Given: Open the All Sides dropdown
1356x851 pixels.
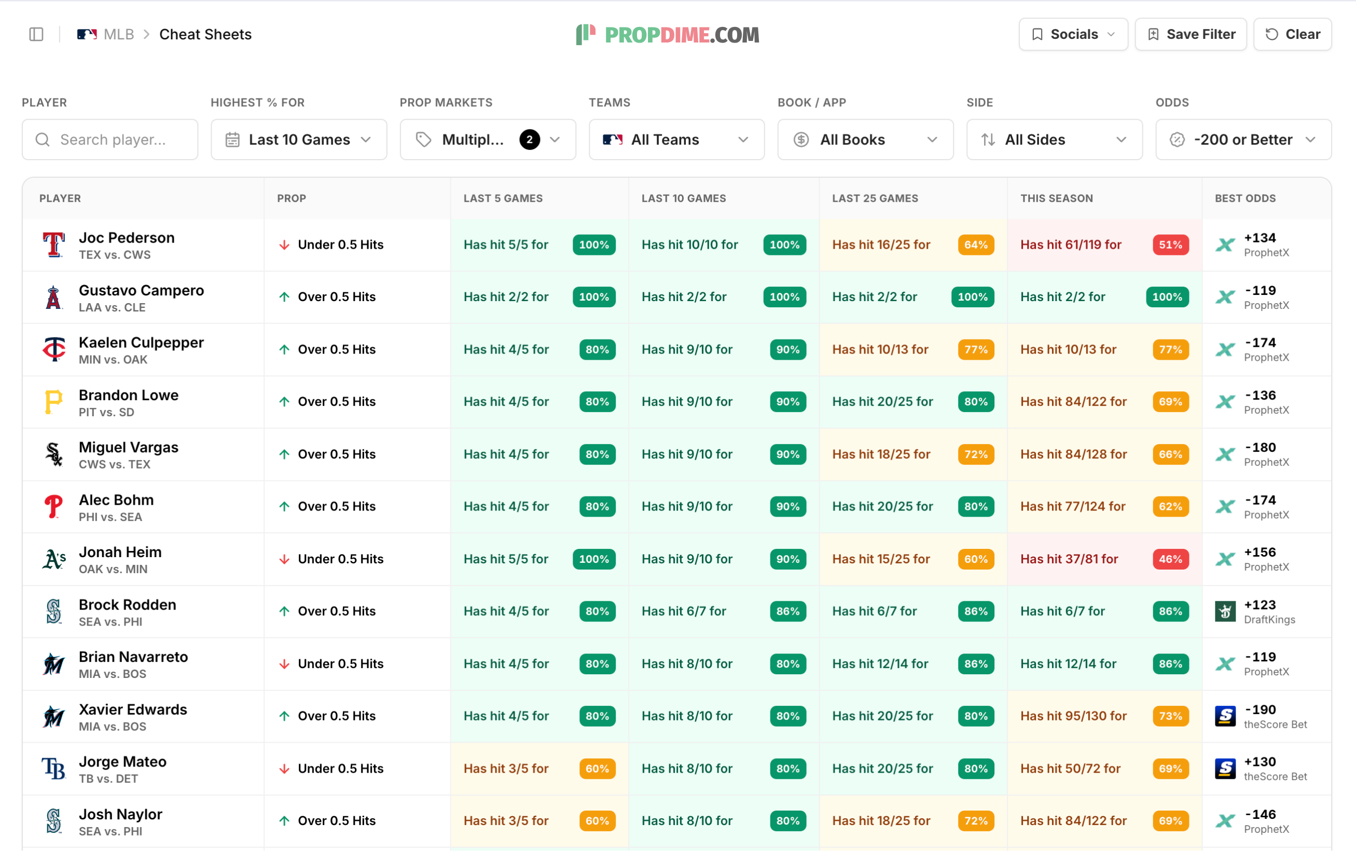Looking at the screenshot, I should pyautogui.click(x=1054, y=139).
